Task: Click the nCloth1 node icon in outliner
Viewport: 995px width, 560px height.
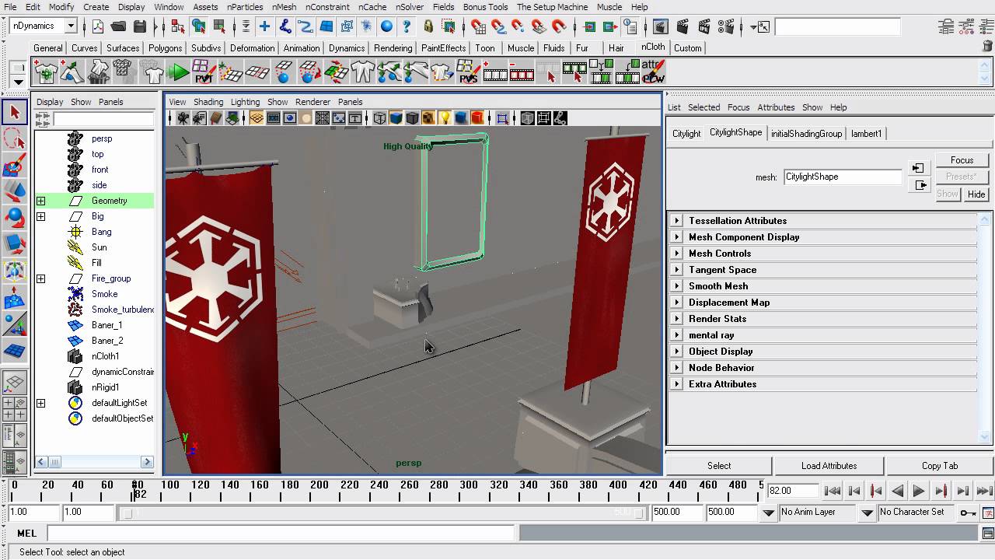Action: coord(75,356)
